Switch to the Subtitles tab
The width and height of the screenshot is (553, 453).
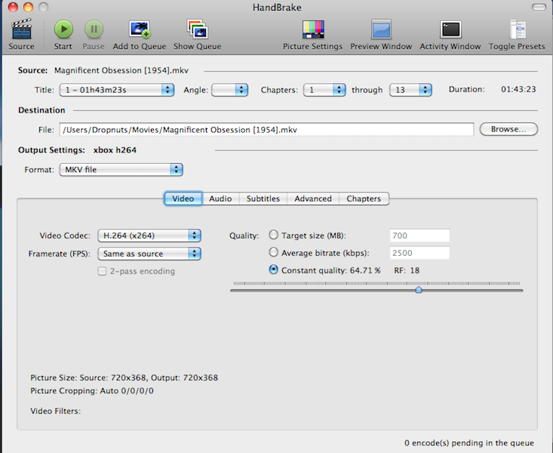[x=263, y=199]
